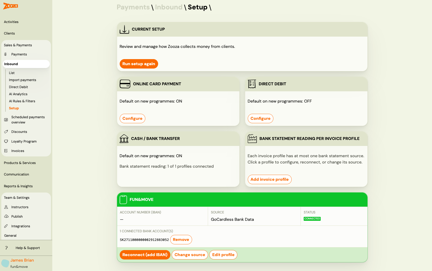Select AI Analytics in the sidebar
Viewport: 432px width, 271px height.
coord(18,94)
